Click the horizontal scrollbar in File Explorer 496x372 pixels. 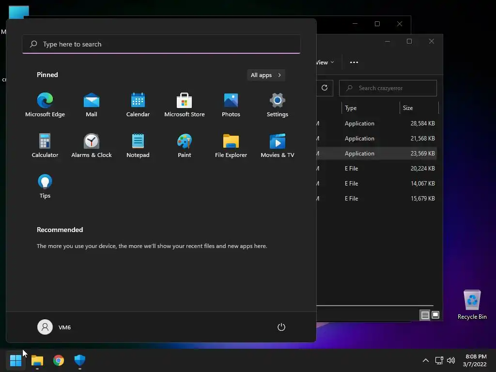click(x=375, y=306)
